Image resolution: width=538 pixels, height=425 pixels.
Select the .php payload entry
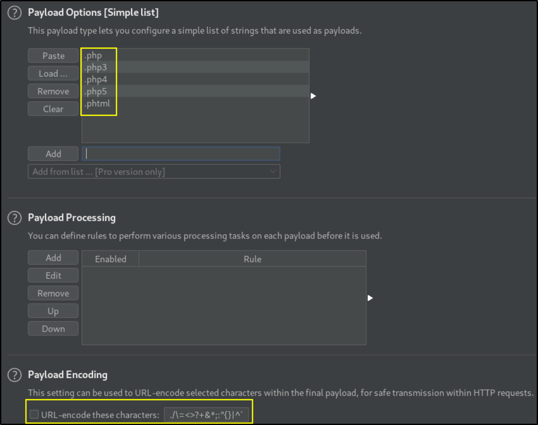pyautogui.click(x=195, y=55)
